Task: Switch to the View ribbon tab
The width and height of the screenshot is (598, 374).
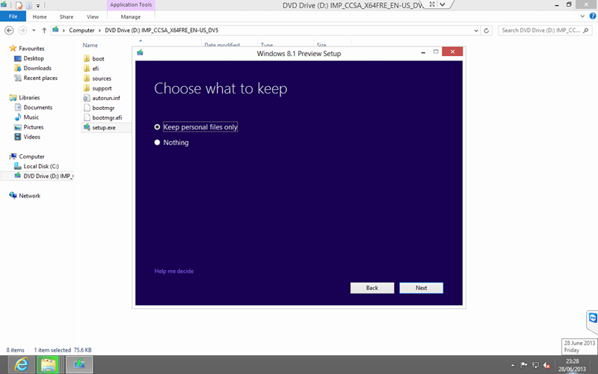Action: point(92,16)
